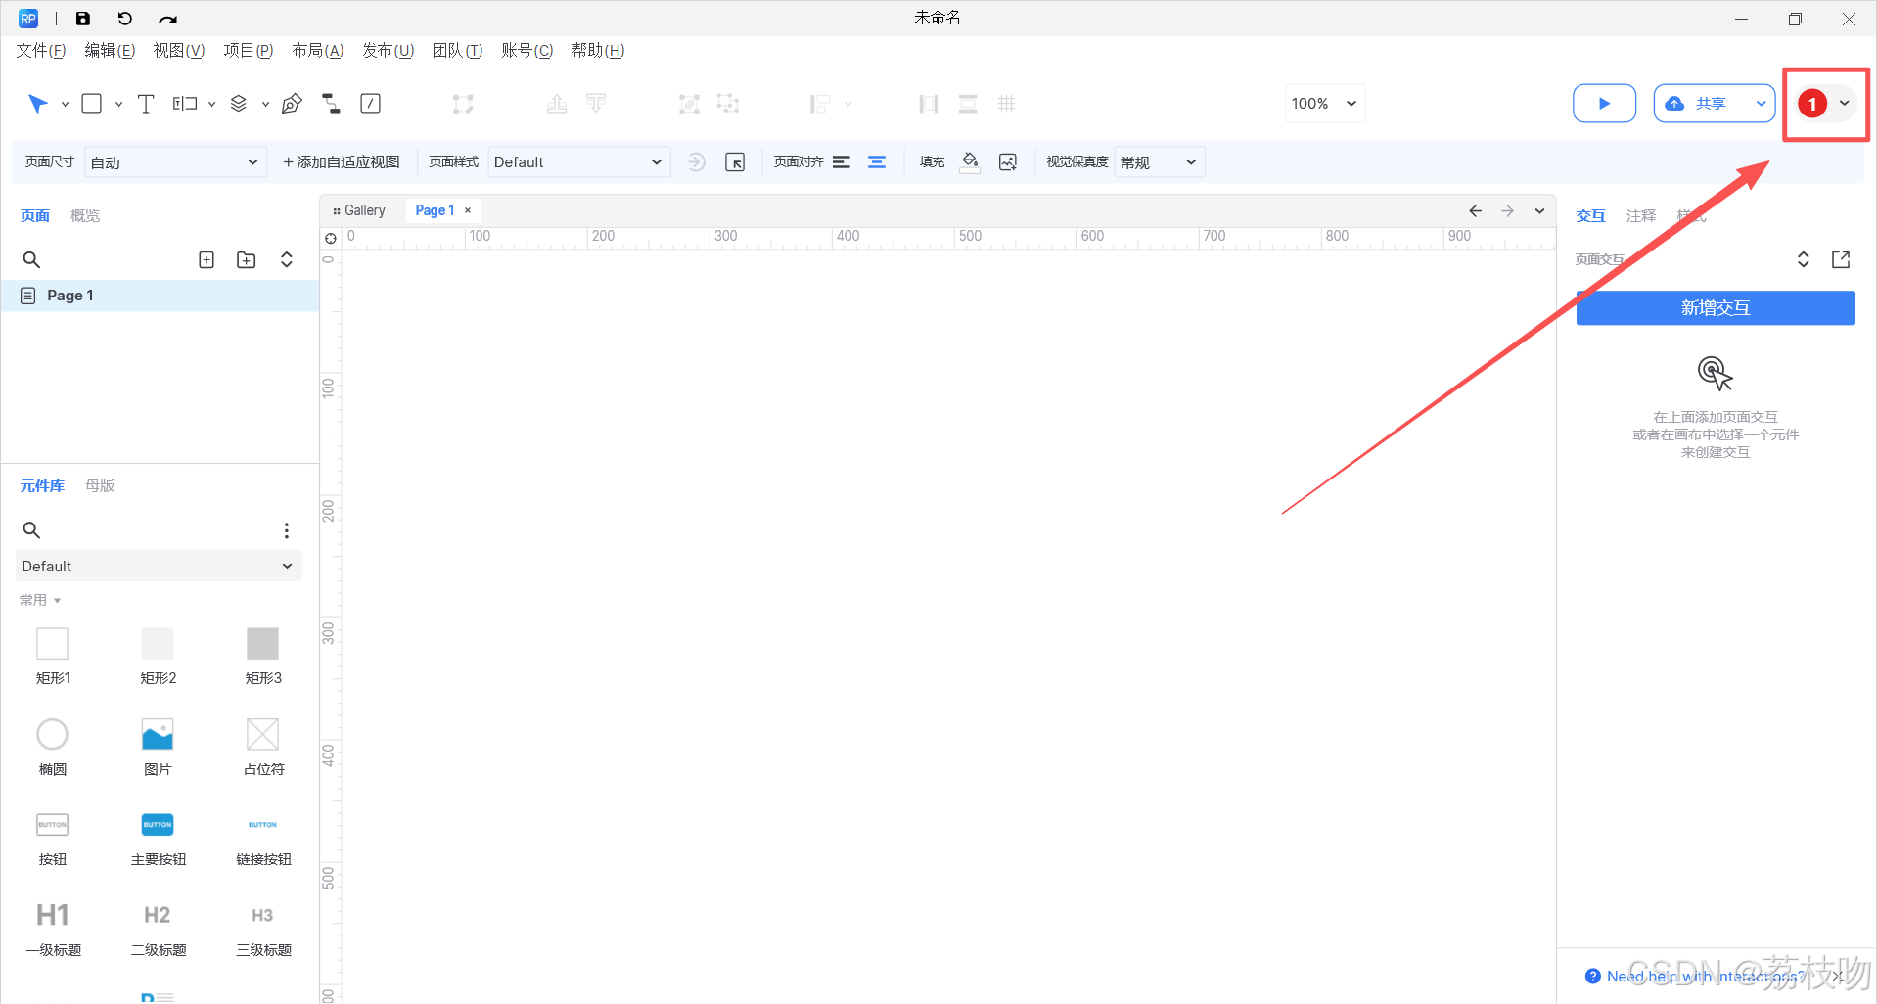
Task: Select the form widget insert tool
Action: [185, 104]
